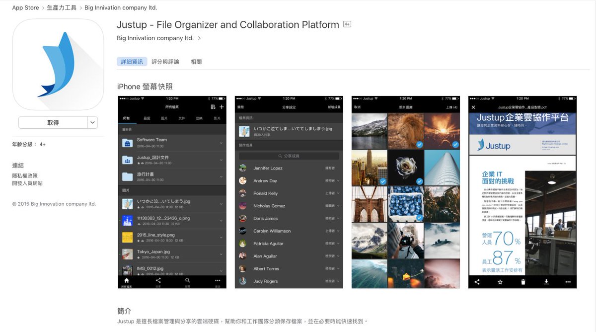The height and width of the screenshot is (332, 596).
Task: Deselect the checkmark on the lion photo
Action: point(419,144)
